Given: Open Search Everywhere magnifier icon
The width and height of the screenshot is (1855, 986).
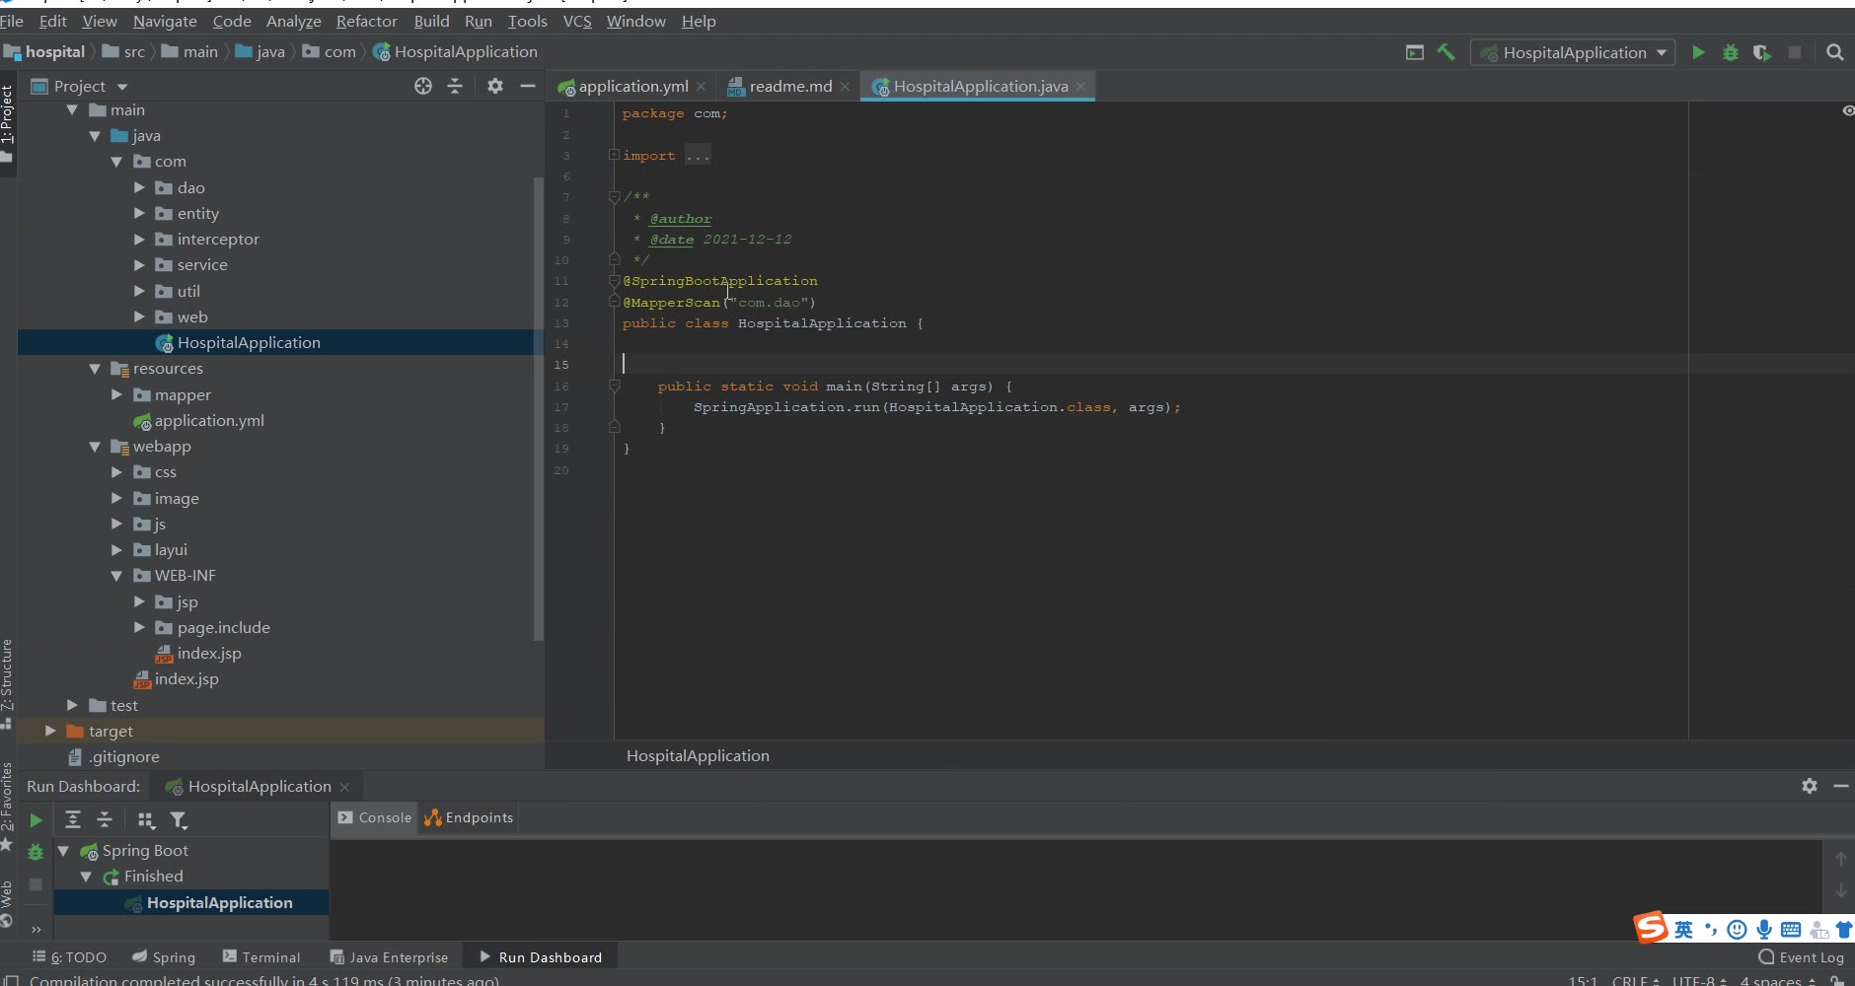Looking at the screenshot, I should coord(1834,52).
